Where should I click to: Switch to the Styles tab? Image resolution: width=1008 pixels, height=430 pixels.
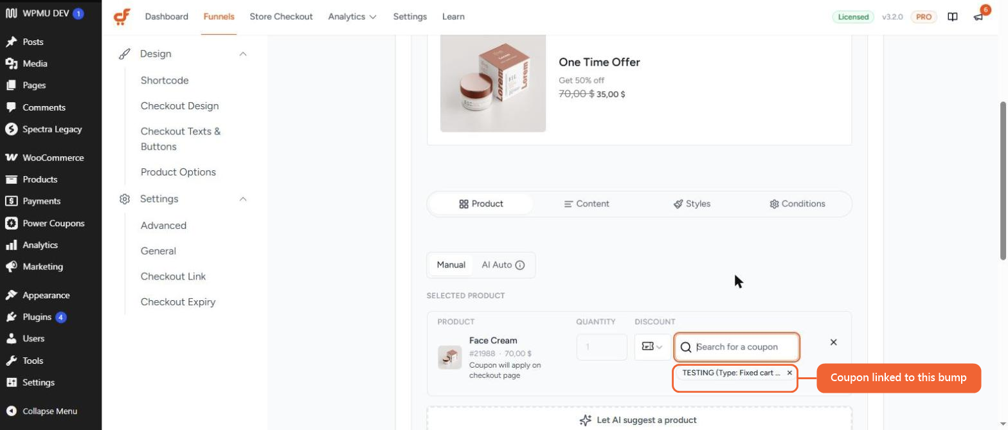pyautogui.click(x=692, y=204)
